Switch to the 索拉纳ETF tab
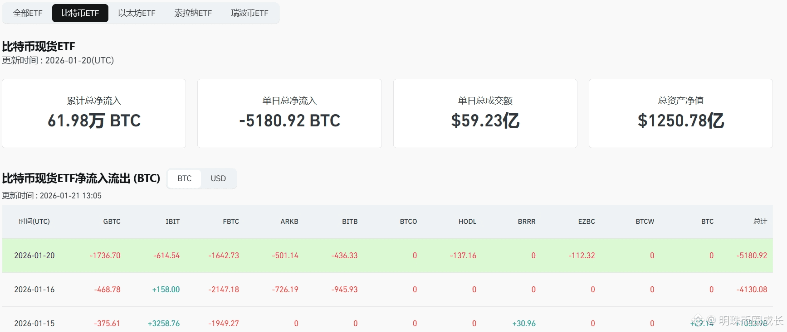 [193, 13]
